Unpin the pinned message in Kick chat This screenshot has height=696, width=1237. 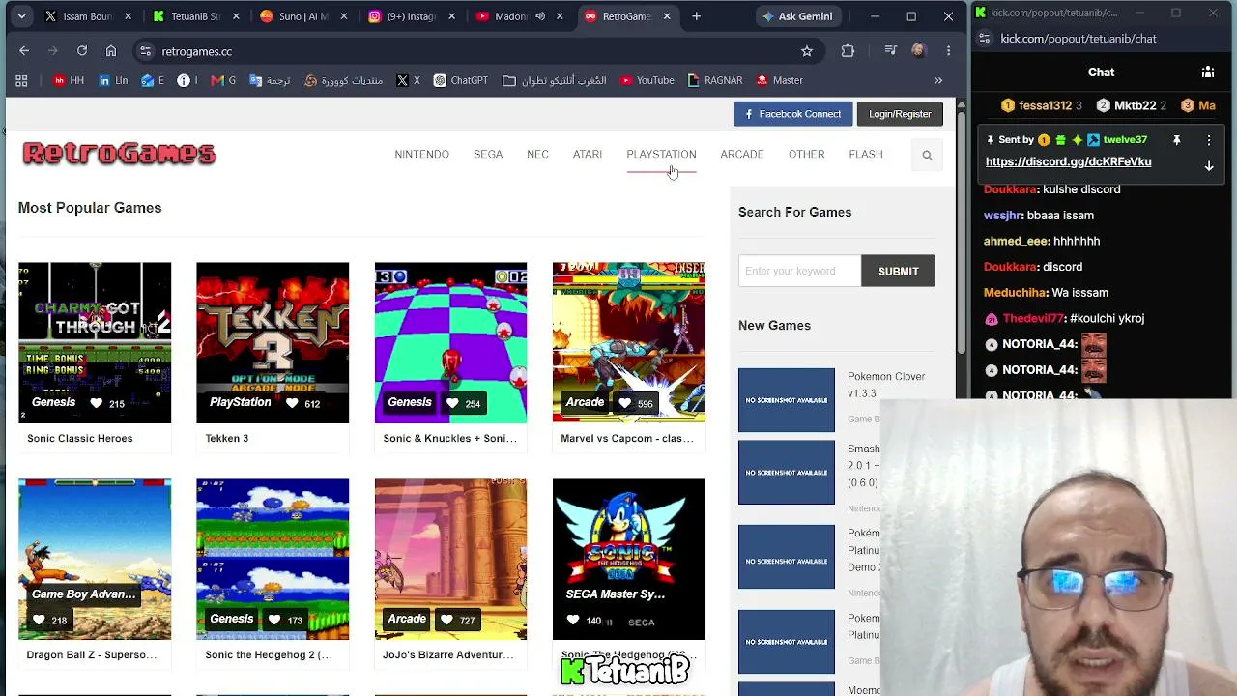[1176, 140]
